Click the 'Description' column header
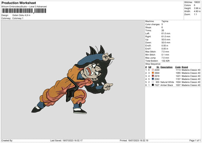 166,67
